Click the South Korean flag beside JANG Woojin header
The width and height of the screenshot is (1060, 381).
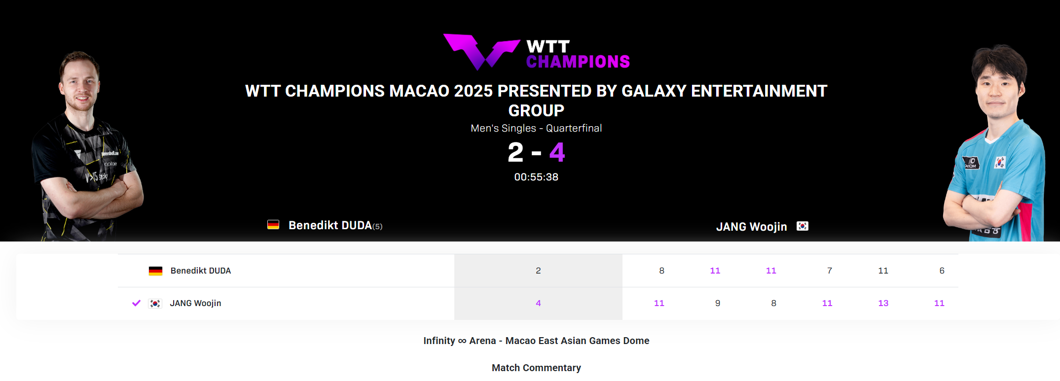803,226
